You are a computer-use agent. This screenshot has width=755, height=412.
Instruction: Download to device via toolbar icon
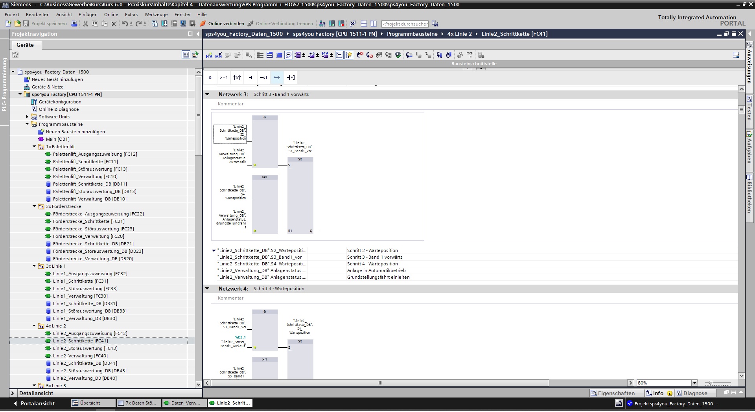pyautogui.click(x=164, y=24)
